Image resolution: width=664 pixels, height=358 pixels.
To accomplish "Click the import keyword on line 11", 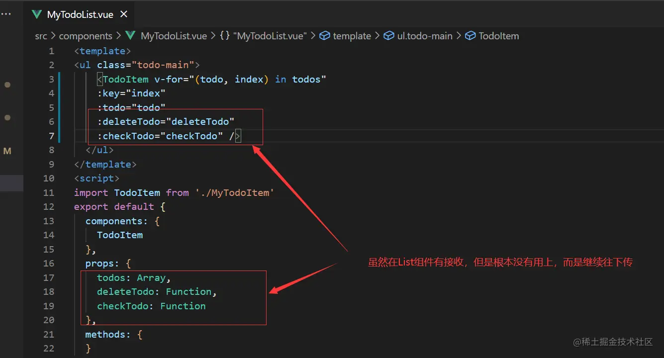I will tap(92, 192).
